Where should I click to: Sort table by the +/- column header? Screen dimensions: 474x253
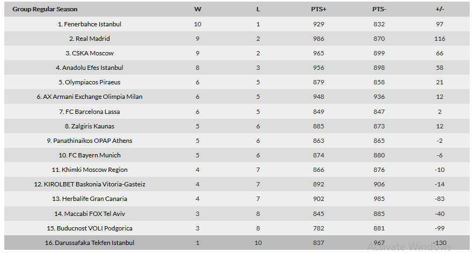(440, 9)
